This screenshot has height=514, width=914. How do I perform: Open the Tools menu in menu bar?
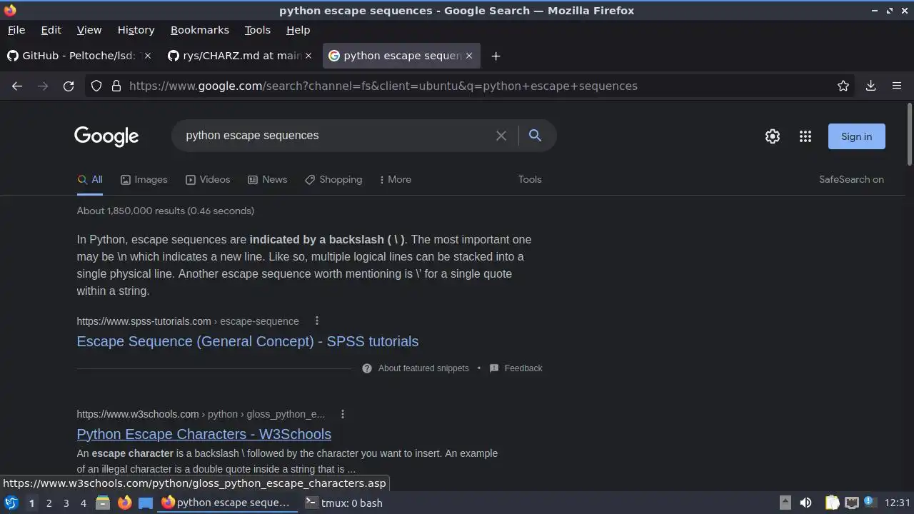257,30
